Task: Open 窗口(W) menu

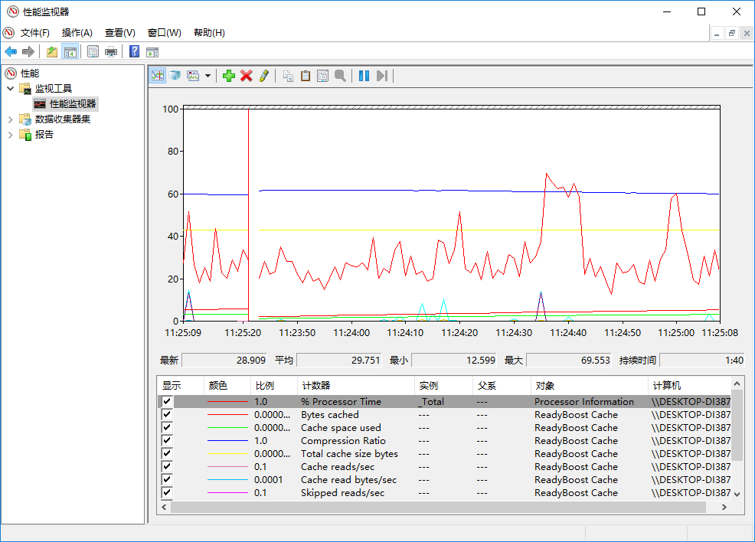Action: pyautogui.click(x=164, y=33)
